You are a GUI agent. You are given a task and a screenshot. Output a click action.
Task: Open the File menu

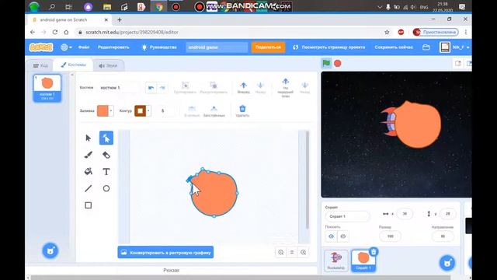tap(84, 47)
